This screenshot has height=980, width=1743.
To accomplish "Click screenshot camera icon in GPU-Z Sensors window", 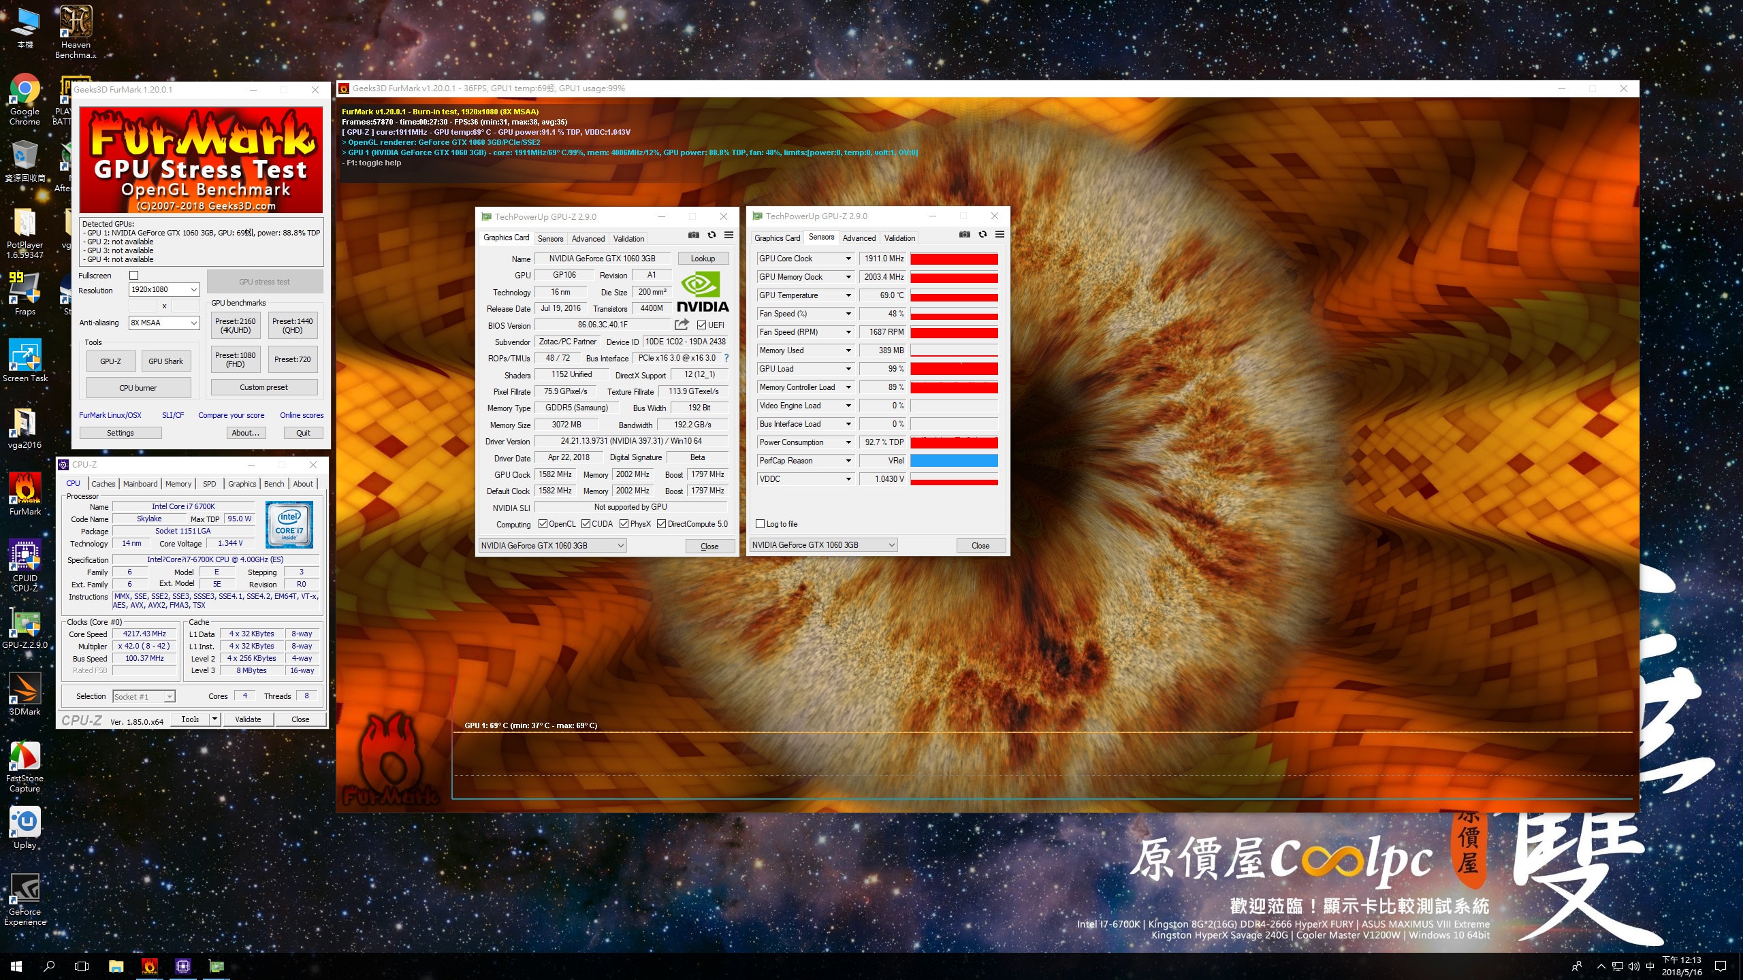I will click(964, 234).
